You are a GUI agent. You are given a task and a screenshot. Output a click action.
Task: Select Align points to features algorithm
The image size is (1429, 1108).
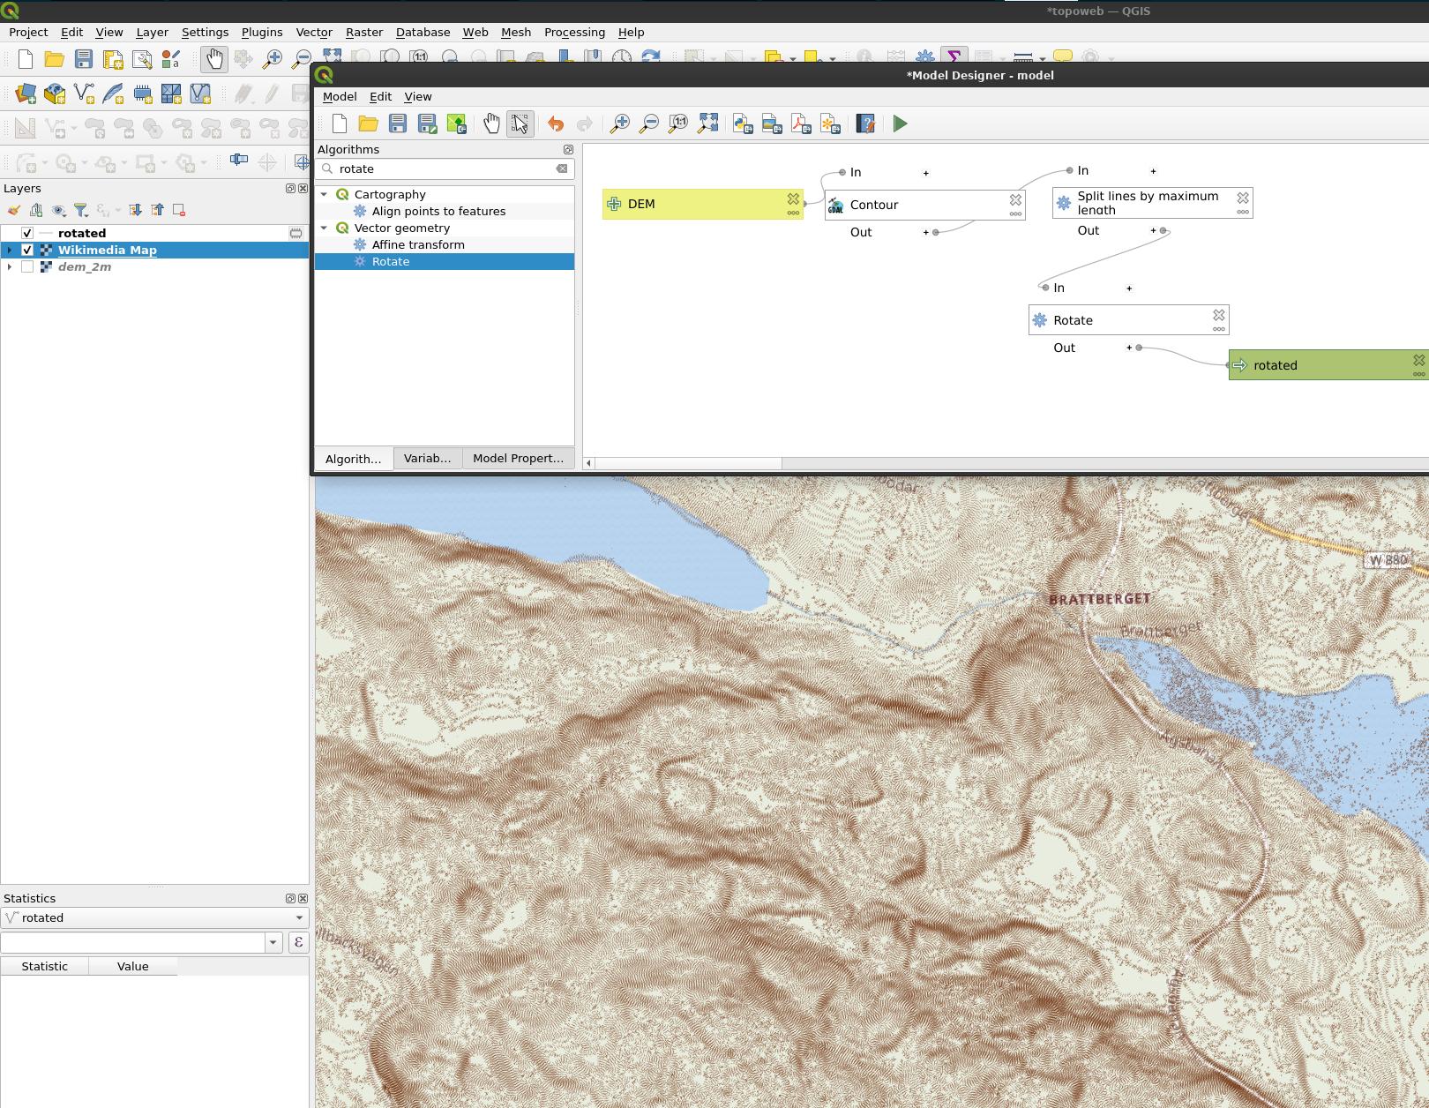pos(438,211)
